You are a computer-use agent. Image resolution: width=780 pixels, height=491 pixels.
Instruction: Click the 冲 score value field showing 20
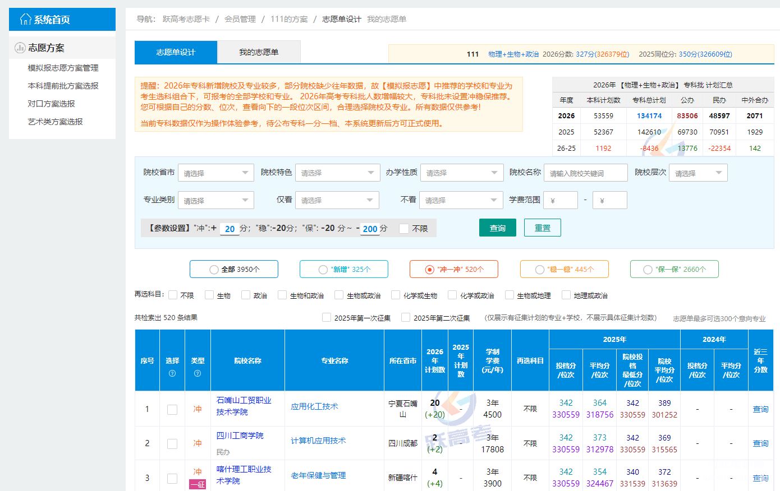click(x=230, y=229)
